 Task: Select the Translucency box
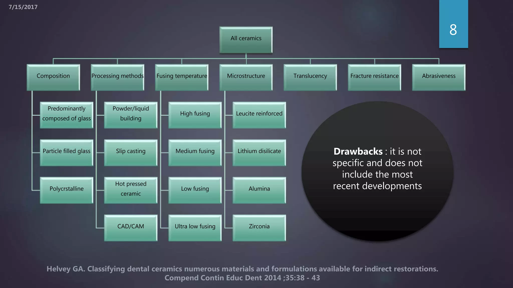[310, 77]
